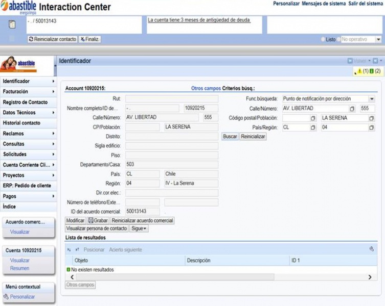
Task: Click the Rut input field
Action: click(x=172, y=99)
